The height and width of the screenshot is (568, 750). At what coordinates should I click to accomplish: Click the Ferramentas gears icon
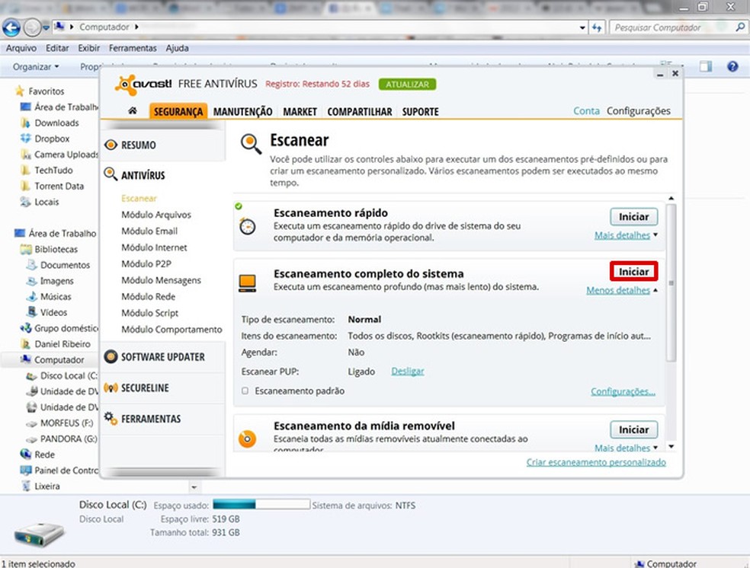click(111, 419)
